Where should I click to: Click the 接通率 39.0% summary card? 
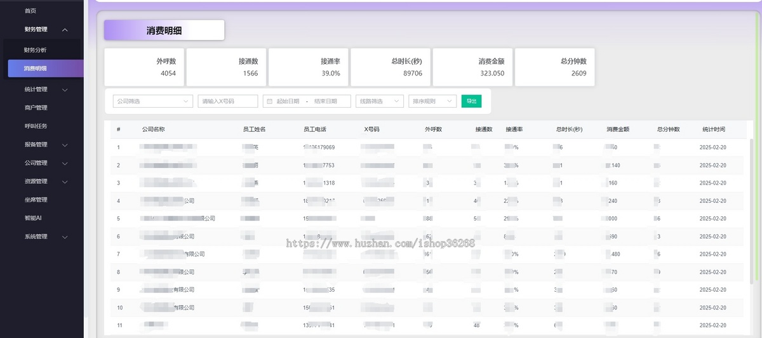[308, 67]
